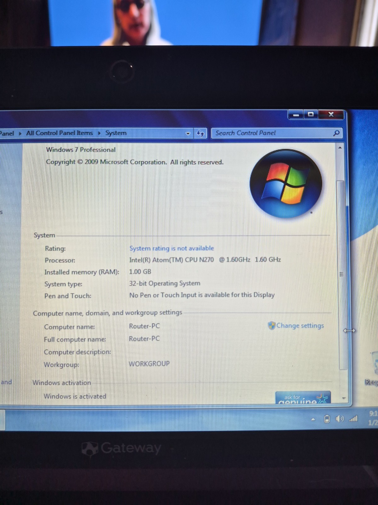
Task: Close the System window
Action: click(331, 114)
